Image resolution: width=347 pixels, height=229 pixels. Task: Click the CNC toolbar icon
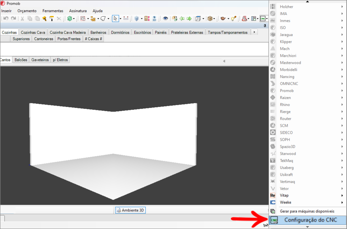pos(263,19)
